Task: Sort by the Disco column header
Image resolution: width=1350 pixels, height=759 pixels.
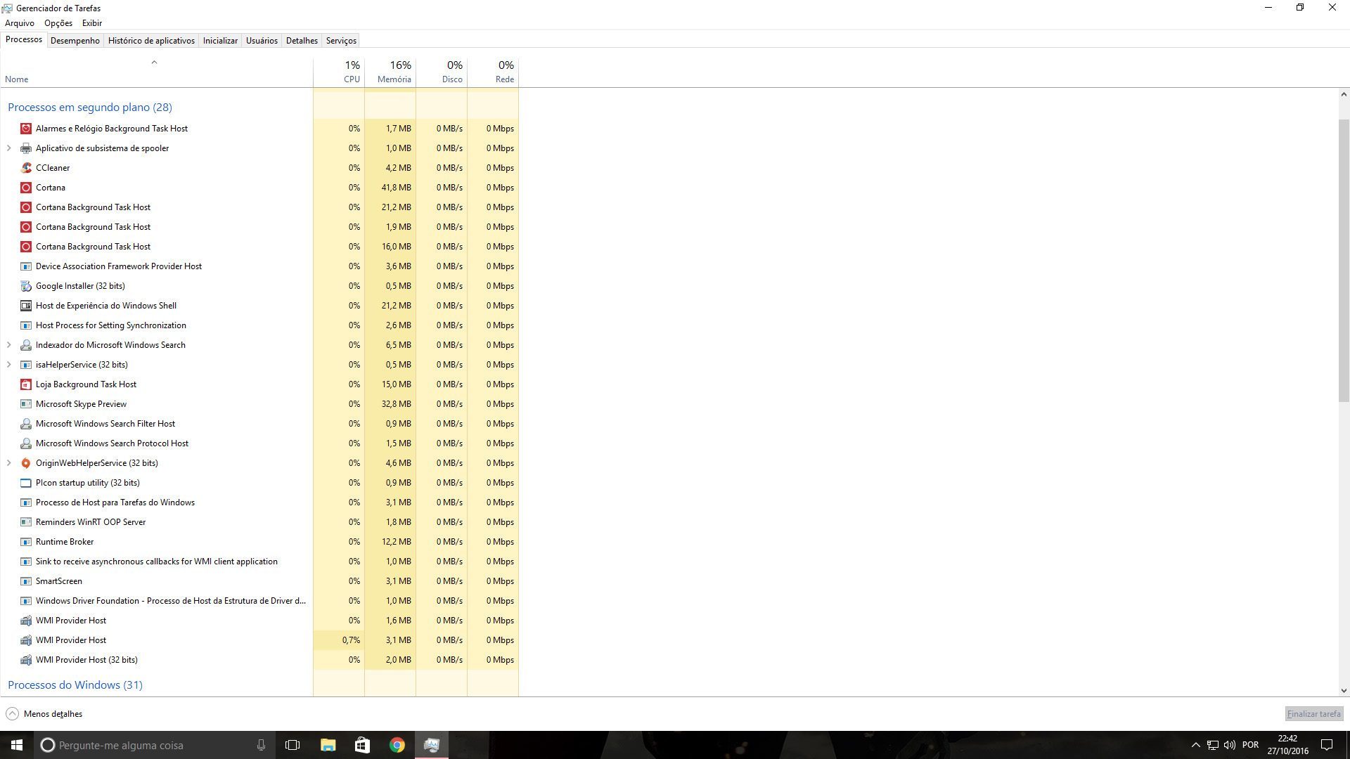Action: pos(442,72)
